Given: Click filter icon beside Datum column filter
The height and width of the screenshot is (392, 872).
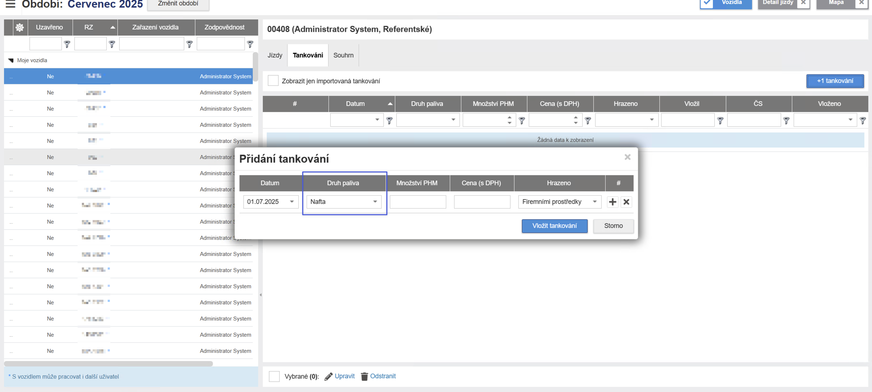Looking at the screenshot, I should pos(389,120).
